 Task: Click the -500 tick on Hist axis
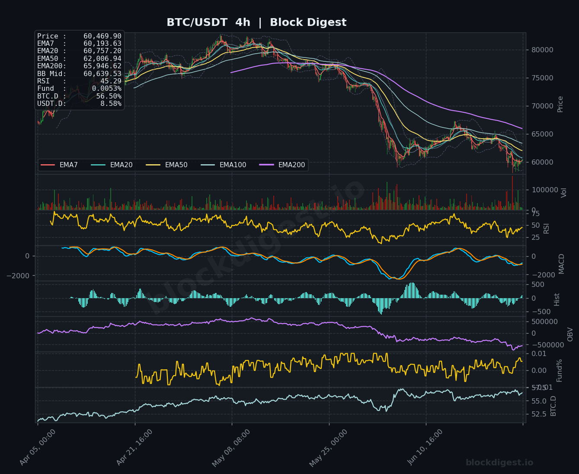tap(541, 312)
